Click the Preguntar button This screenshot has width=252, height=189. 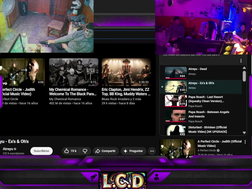click(133, 151)
